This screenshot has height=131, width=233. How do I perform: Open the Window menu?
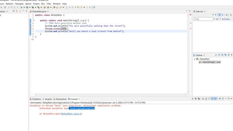pyautogui.click(x=57, y=4)
